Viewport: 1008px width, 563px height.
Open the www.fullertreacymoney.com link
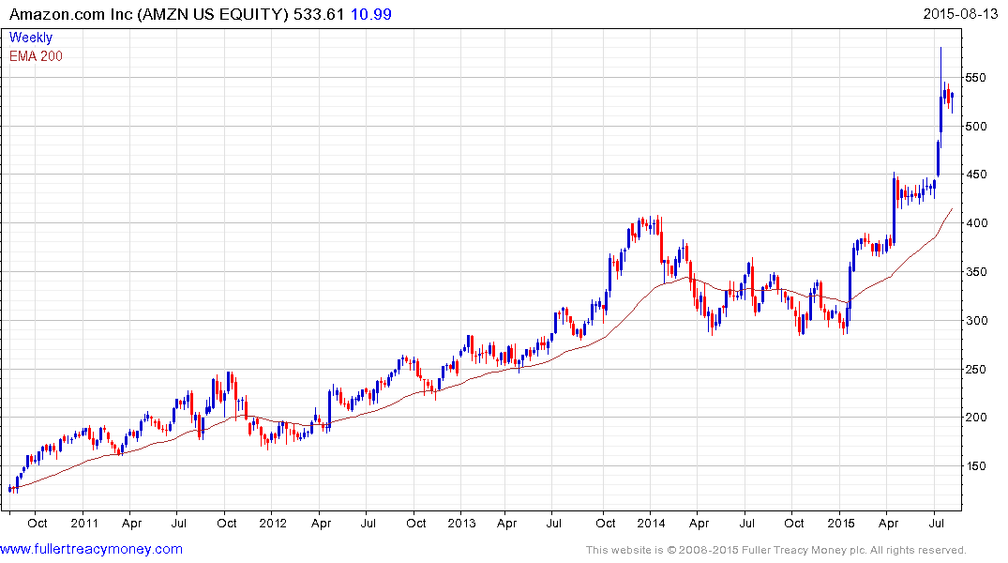click(91, 549)
